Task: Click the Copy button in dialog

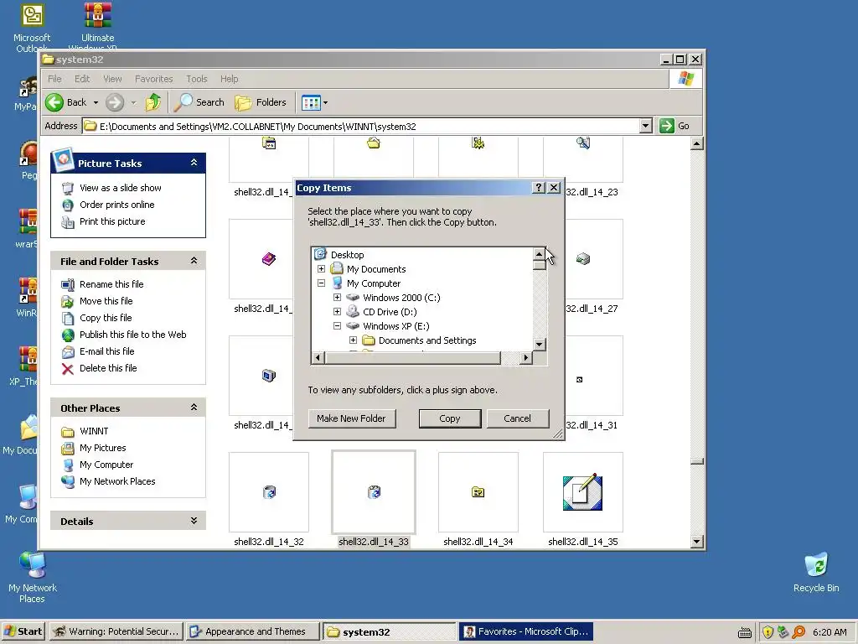Action: (x=450, y=418)
